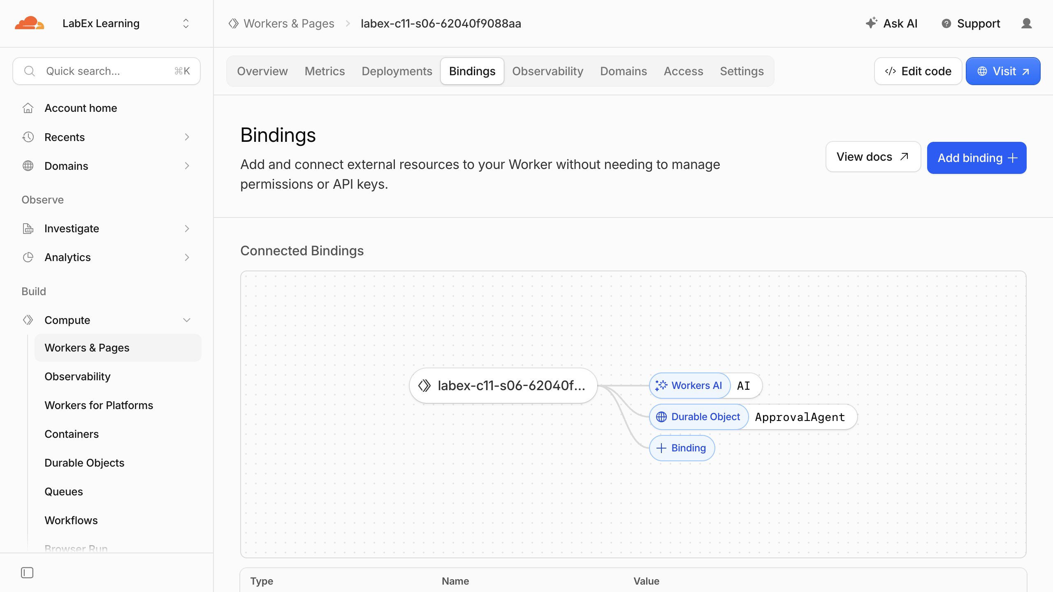Go to Workers & Pages breadcrumb

click(x=289, y=23)
